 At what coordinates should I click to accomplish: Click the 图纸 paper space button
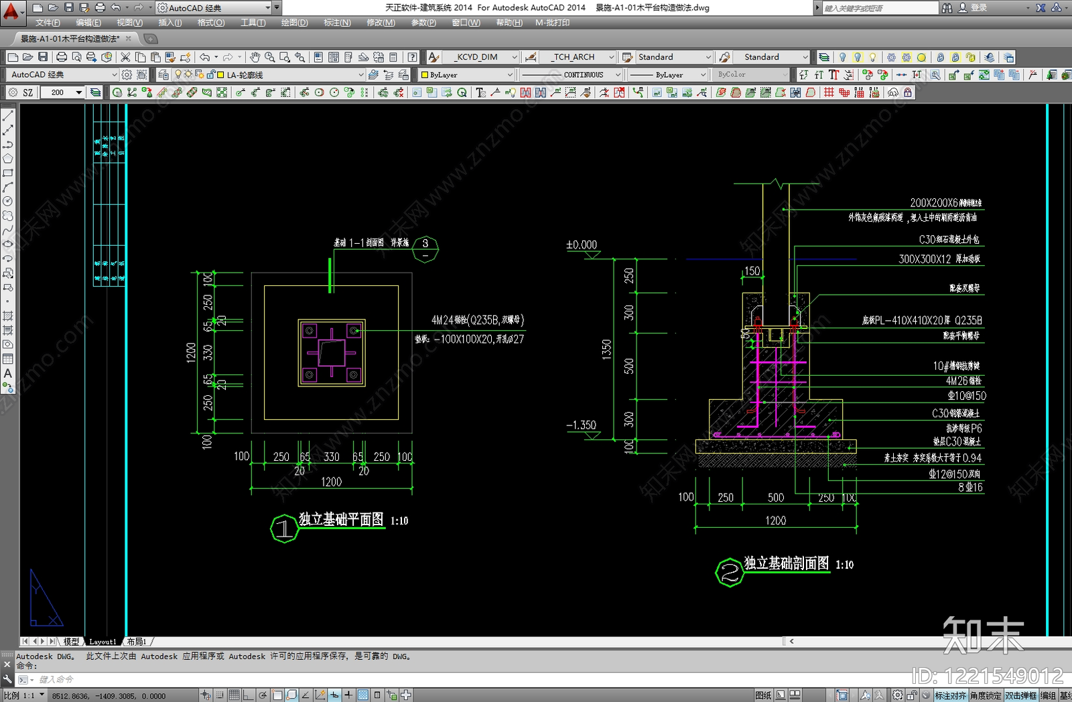pyautogui.click(x=763, y=695)
